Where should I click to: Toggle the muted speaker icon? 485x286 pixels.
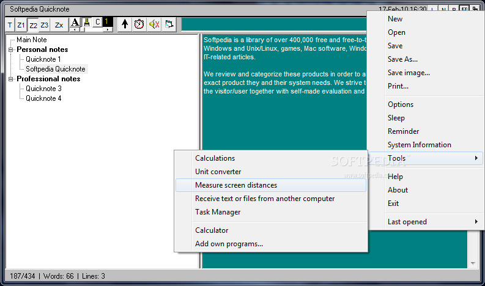click(x=154, y=24)
